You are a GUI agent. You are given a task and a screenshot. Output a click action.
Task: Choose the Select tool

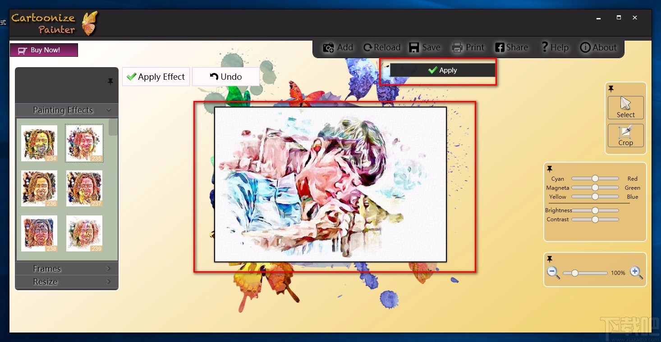(x=626, y=108)
